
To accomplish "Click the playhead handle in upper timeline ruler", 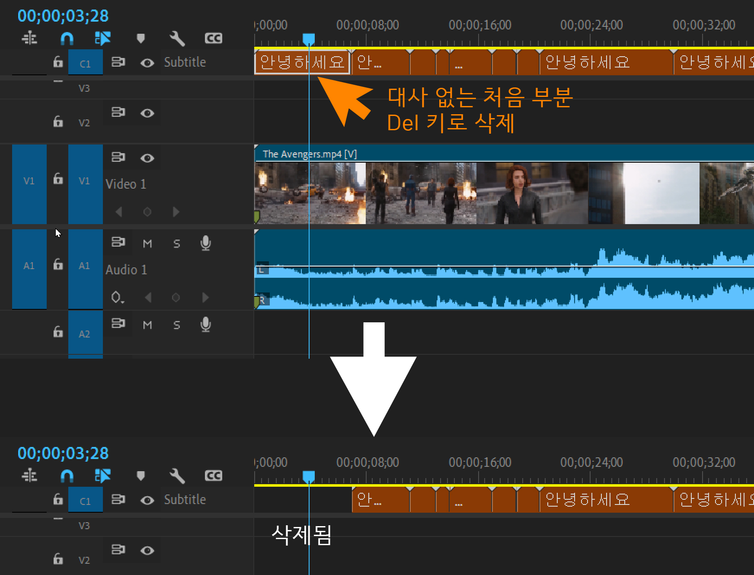I will [309, 40].
